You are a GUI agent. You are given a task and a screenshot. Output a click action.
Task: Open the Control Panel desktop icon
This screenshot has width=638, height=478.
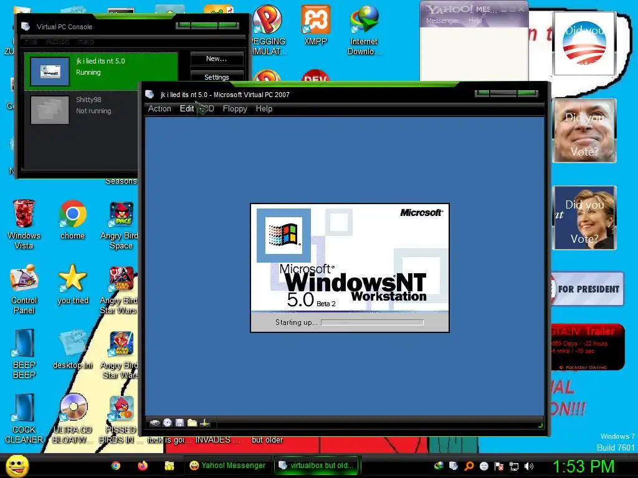click(24, 289)
